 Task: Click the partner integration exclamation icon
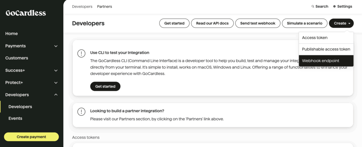pos(81,112)
